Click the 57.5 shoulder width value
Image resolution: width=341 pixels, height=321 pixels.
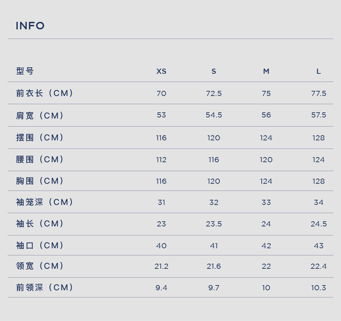pyautogui.click(x=318, y=115)
